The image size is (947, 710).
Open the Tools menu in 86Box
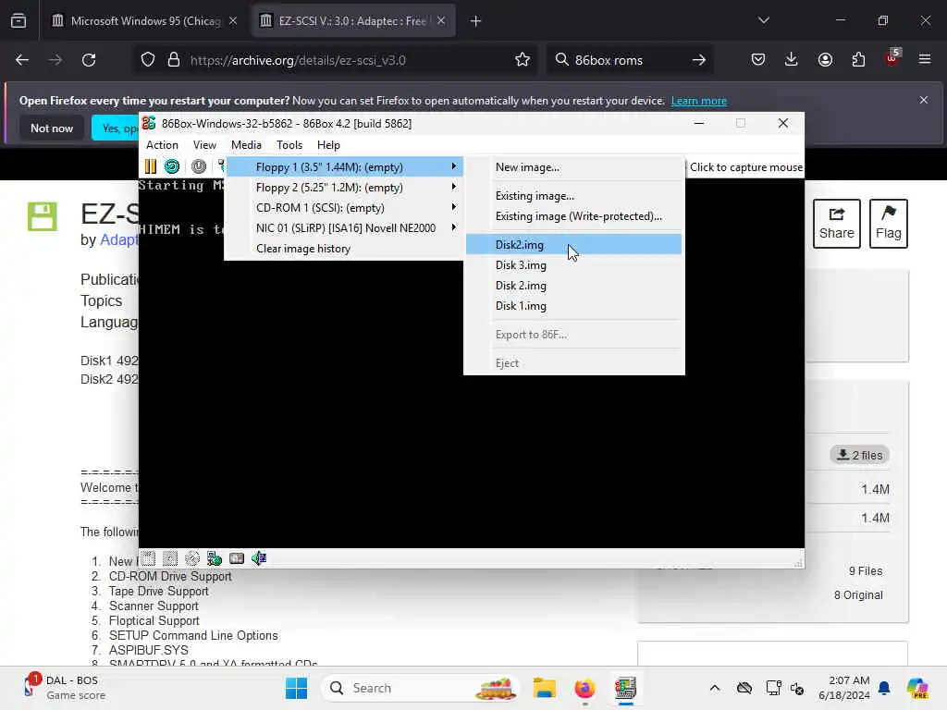pos(289,145)
